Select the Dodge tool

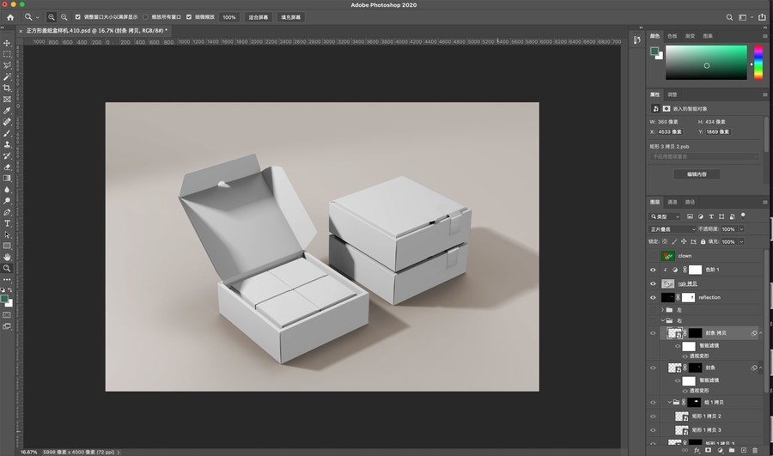(x=7, y=201)
